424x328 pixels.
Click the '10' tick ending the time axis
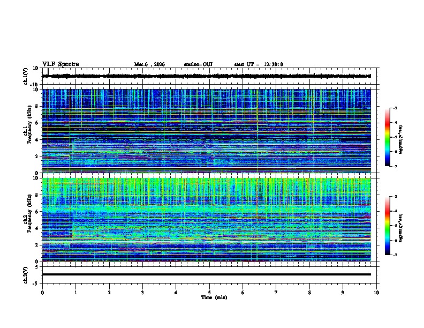(x=376, y=293)
